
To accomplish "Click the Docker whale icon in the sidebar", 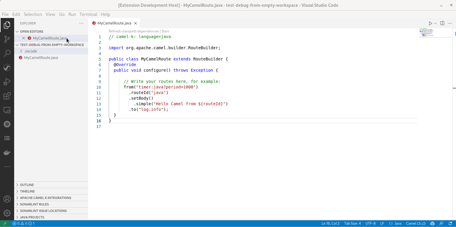I will [x=7, y=152].
